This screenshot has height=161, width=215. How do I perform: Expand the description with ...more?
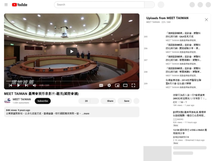(x=86, y=113)
